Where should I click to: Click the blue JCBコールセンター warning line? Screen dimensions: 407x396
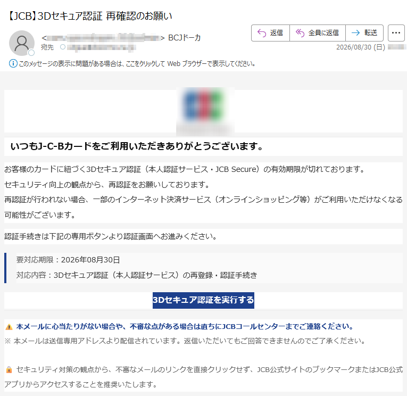tap(185, 326)
